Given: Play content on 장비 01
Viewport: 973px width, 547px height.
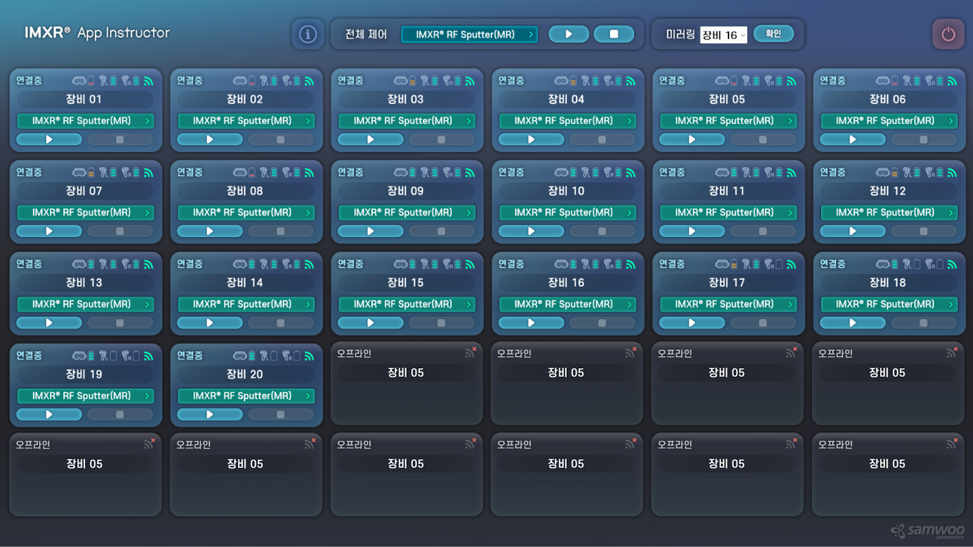Looking at the screenshot, I should click(49, 140).
